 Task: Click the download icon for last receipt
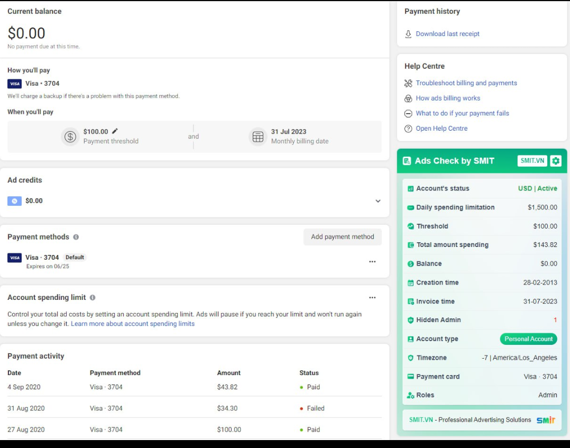tap(408, 34)
